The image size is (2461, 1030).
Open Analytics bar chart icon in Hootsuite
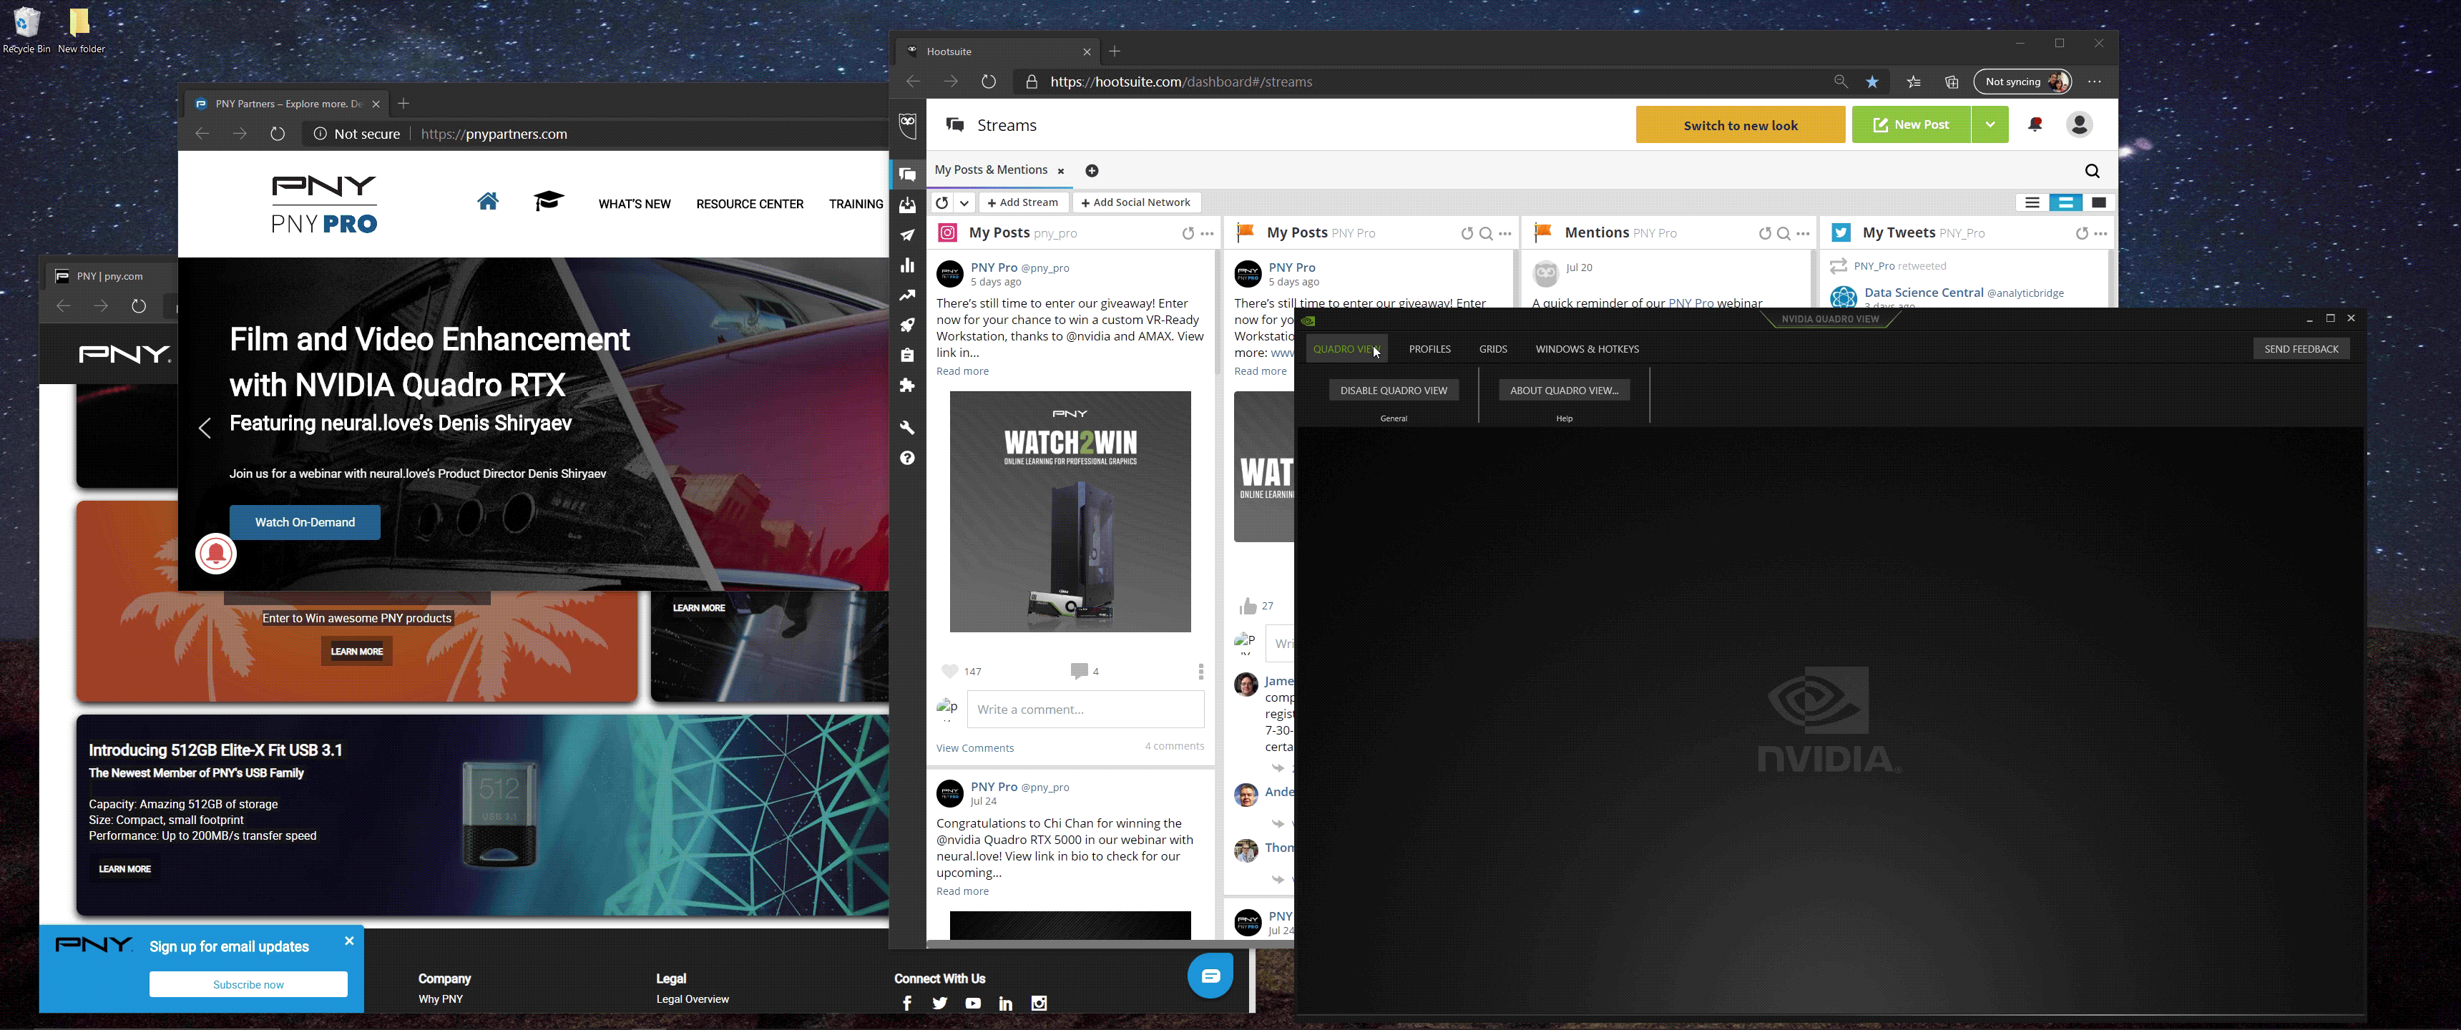pyautogui.click(x=908, y=265)
